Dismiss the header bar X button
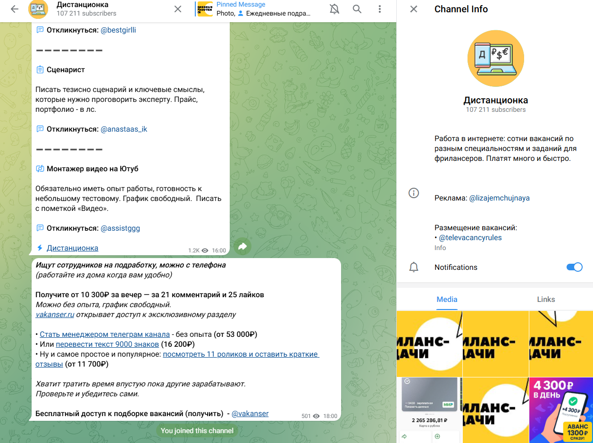 click(178, 9)
